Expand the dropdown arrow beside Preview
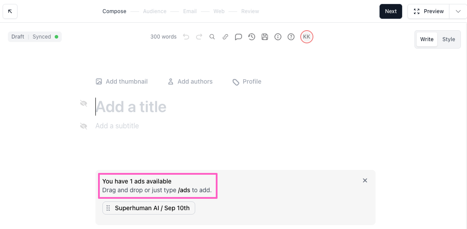467x229 pixels. (x=458, y=11)
